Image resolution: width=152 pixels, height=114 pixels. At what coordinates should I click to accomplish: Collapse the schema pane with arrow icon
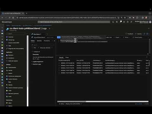coord(54,41)
